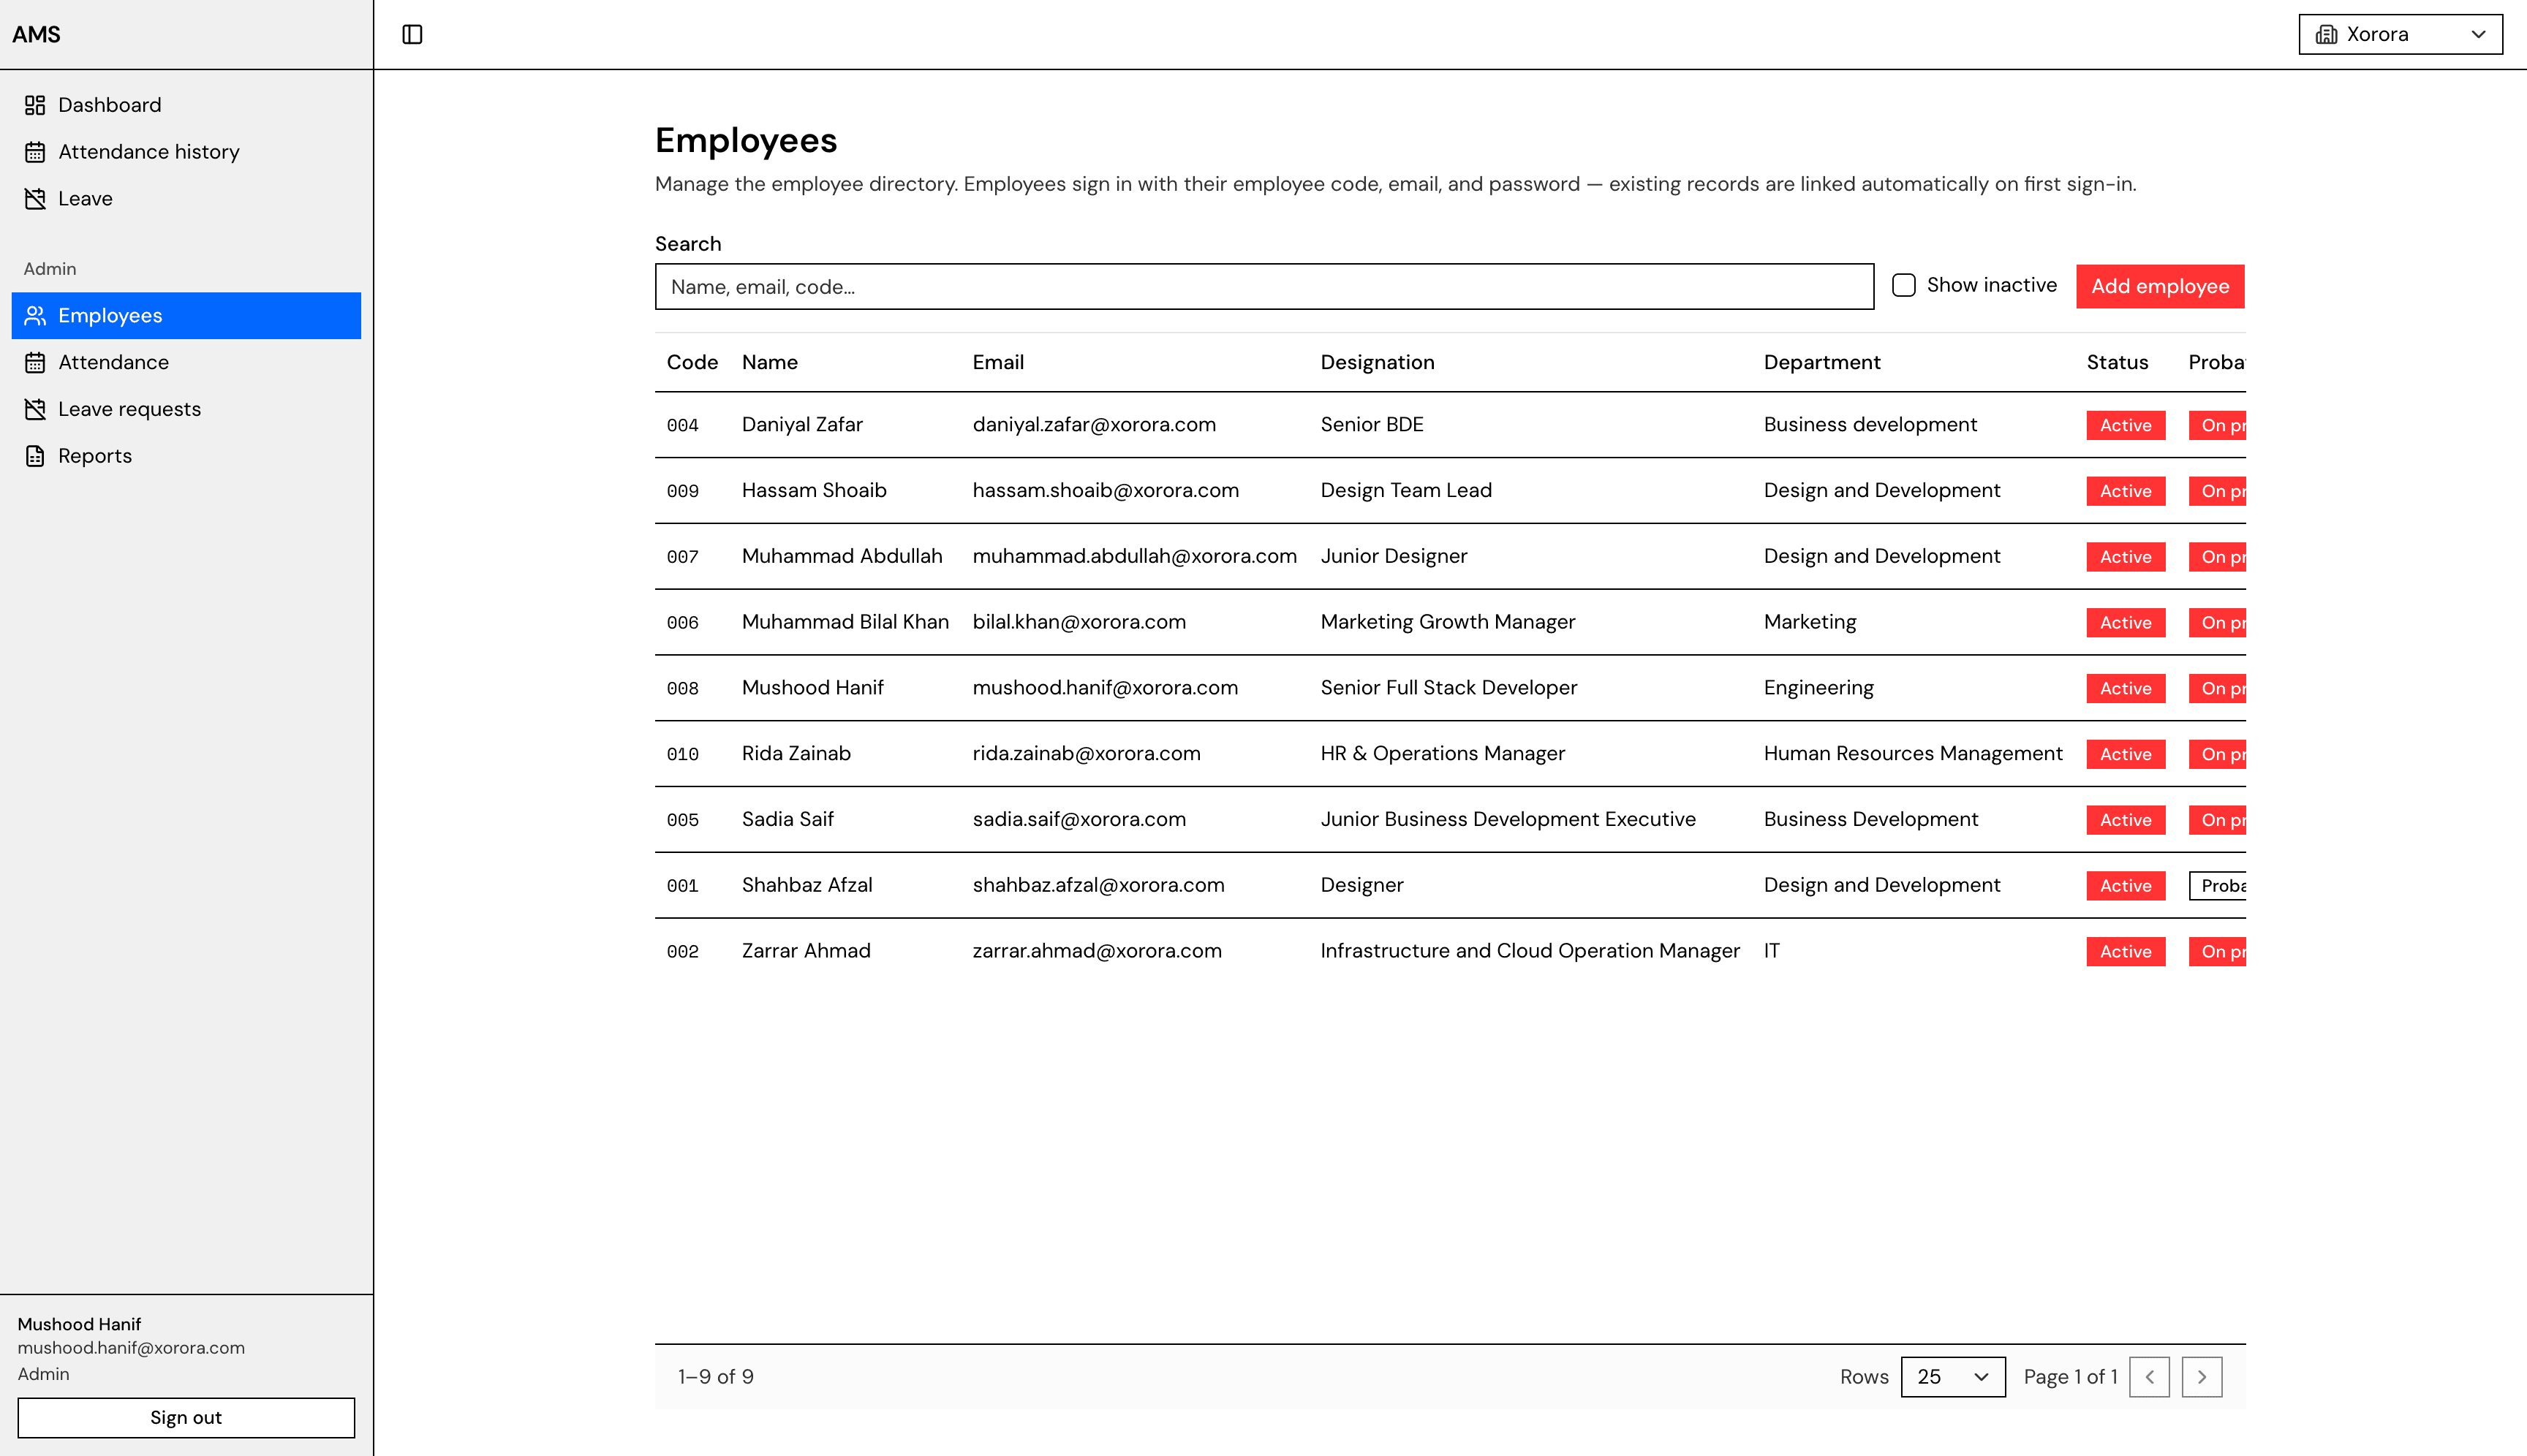Click the Dashboard grid icon
Image resolution: width=2527 pixels, height=1456 pixels.
[35, 105]
